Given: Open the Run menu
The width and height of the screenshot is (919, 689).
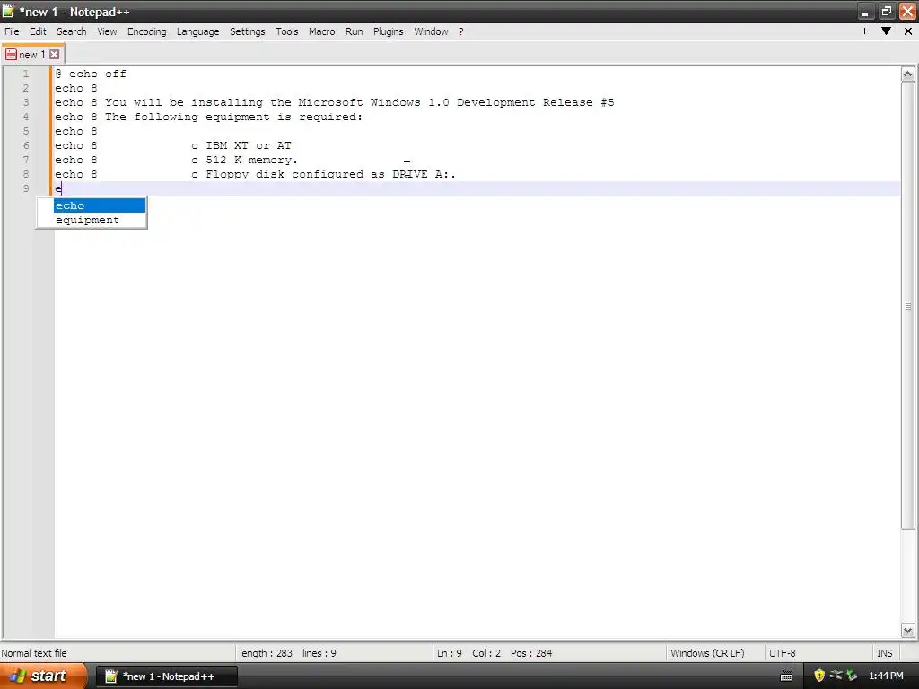Looking at the screenshot, I should coord(354,31).
